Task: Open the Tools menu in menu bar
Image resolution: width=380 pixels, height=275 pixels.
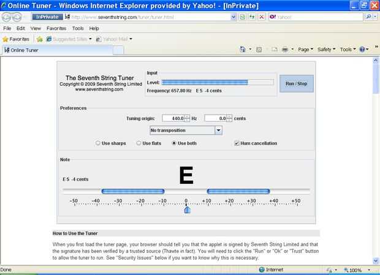Action: coord(78,28)
